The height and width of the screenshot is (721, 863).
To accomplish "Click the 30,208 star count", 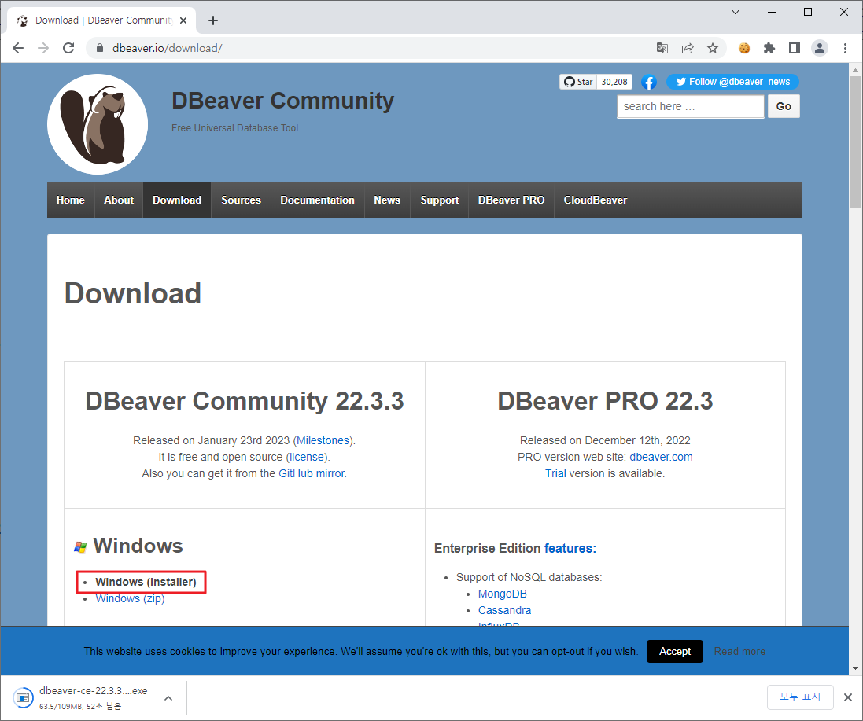I will click(x=614, y=82).
